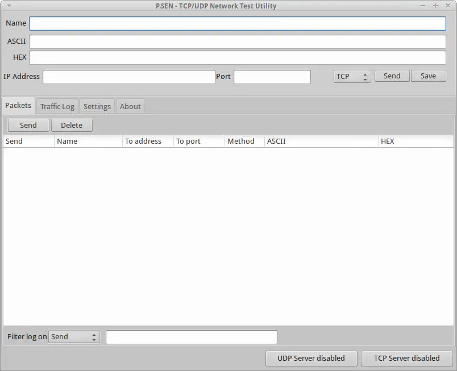Open the TCP protocol dropdown
This screenshot has width=457, height=371.
(352, 77)
